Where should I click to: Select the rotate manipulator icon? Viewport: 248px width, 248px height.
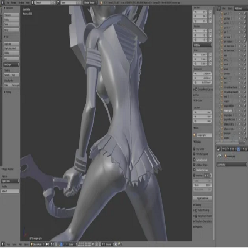click(x=64, y=244)
